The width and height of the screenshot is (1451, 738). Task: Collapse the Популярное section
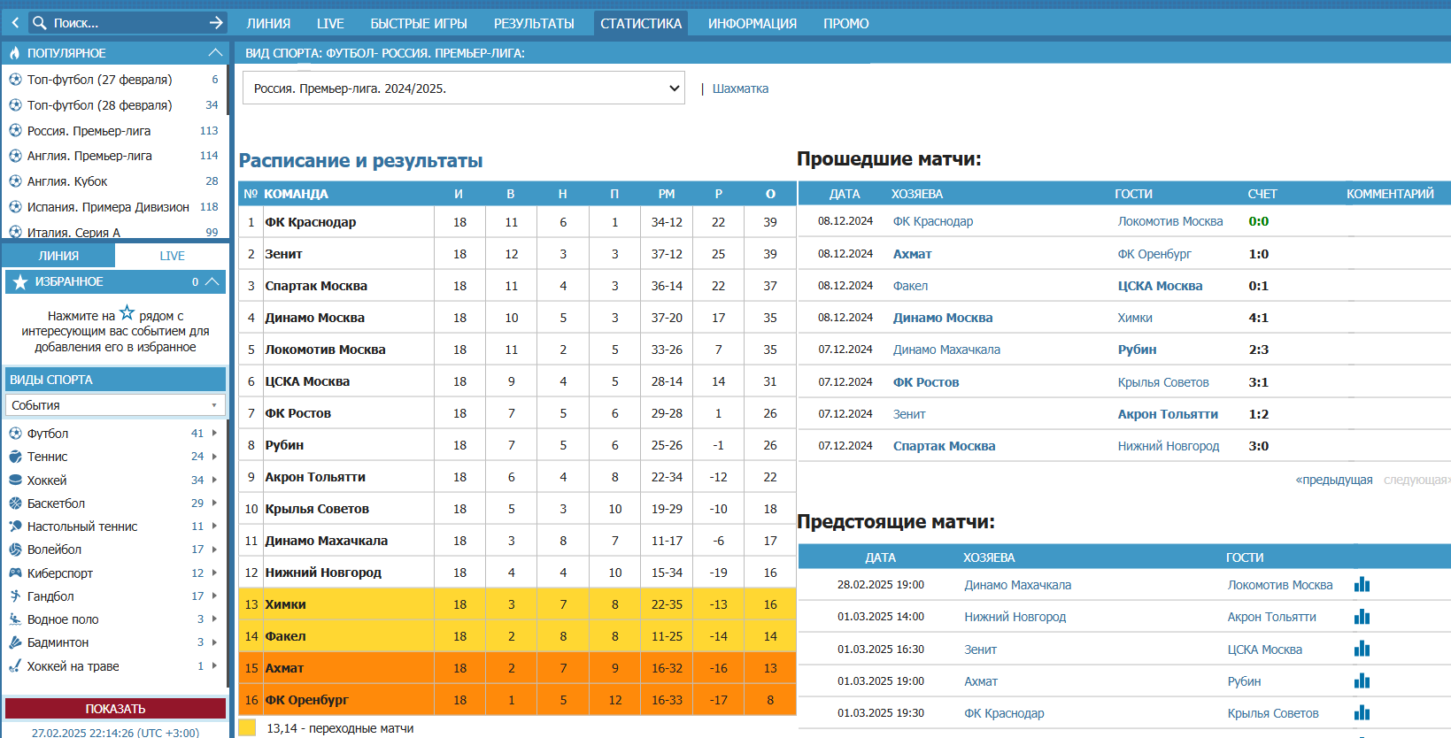pos(215,53)
